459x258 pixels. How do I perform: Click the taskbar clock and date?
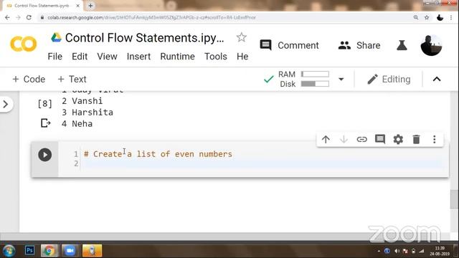[x=440, y=251]
